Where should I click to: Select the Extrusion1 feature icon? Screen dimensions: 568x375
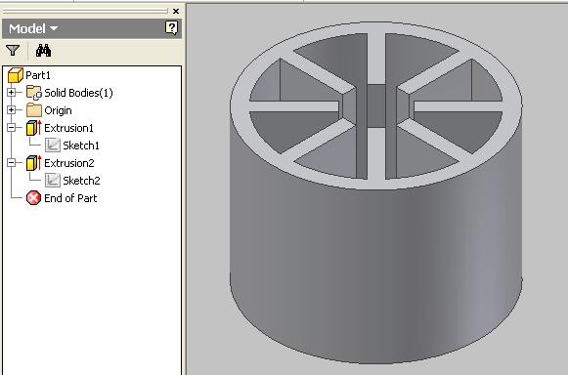(34, 128)
